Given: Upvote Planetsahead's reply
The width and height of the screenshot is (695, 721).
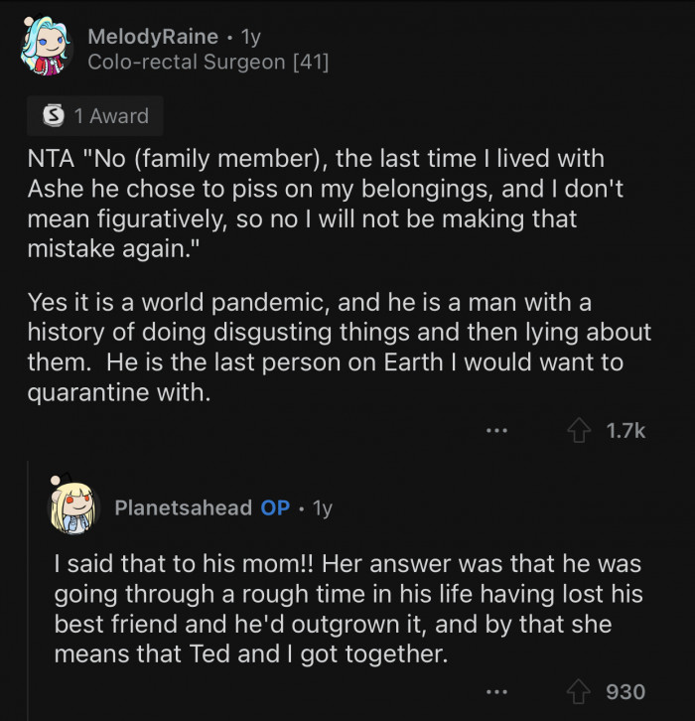Looking at the screenshot, I should (x=577, y=691).
